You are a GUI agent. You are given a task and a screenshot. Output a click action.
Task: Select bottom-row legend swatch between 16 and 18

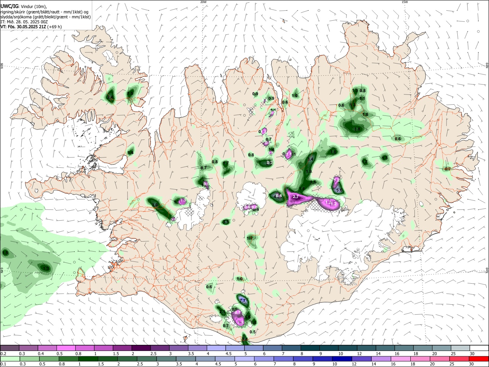400,359
